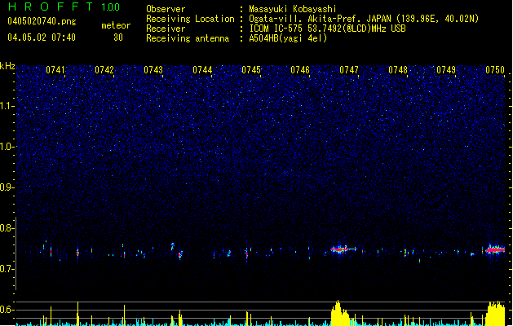The width and height of the screenshot is (513, 326).
Task: Click the 'Receiving antenna' label
Action: (188, 38)
